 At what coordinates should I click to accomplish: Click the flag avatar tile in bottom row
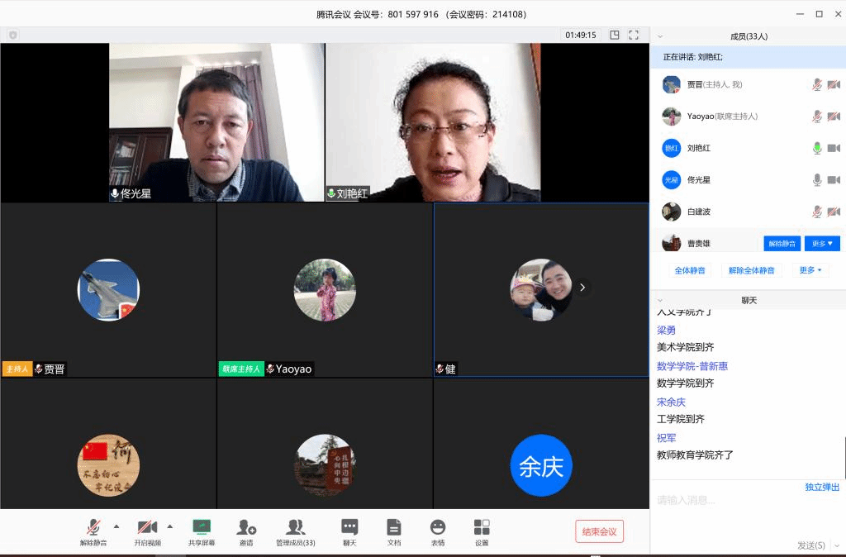(x=108, y=465)
